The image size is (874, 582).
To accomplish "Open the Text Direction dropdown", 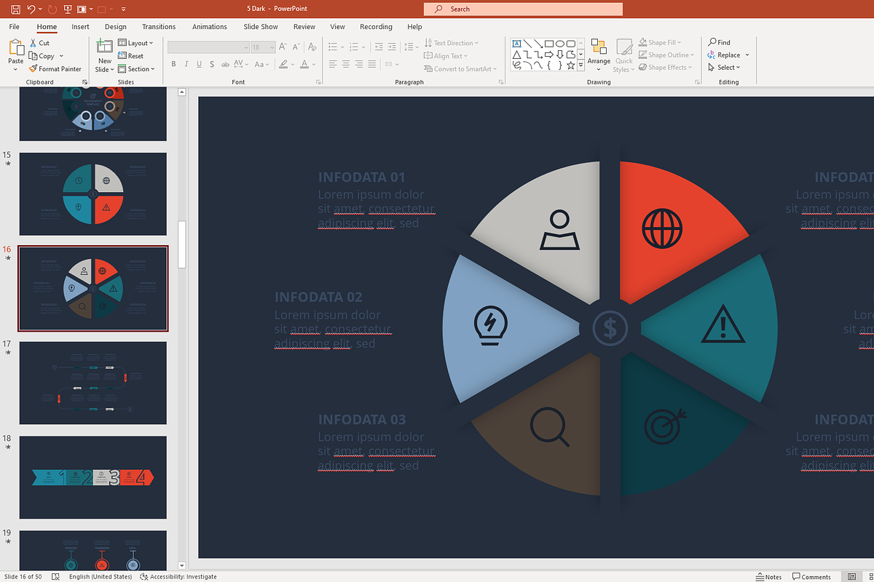I will coord(451,43).
